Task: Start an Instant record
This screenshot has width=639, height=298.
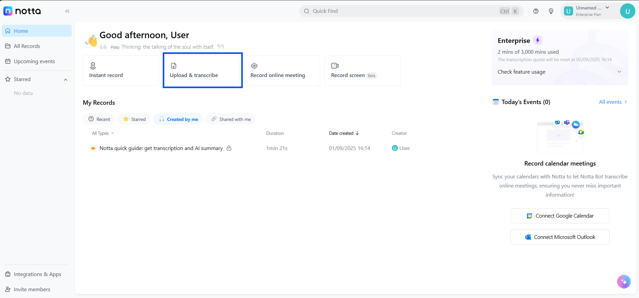Action: coord(121,71)
